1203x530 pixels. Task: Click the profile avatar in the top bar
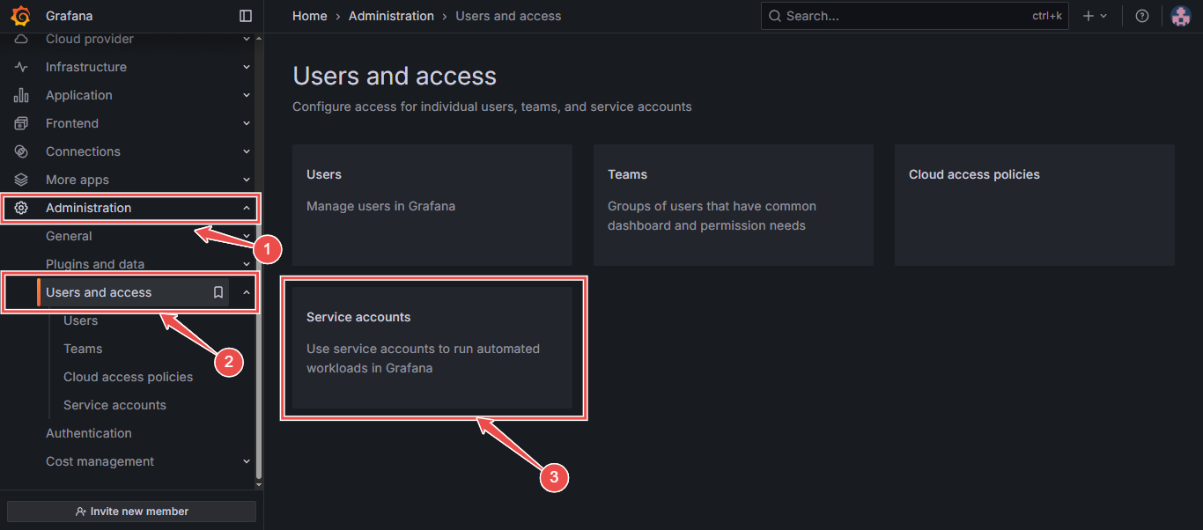coord(1181,15)
